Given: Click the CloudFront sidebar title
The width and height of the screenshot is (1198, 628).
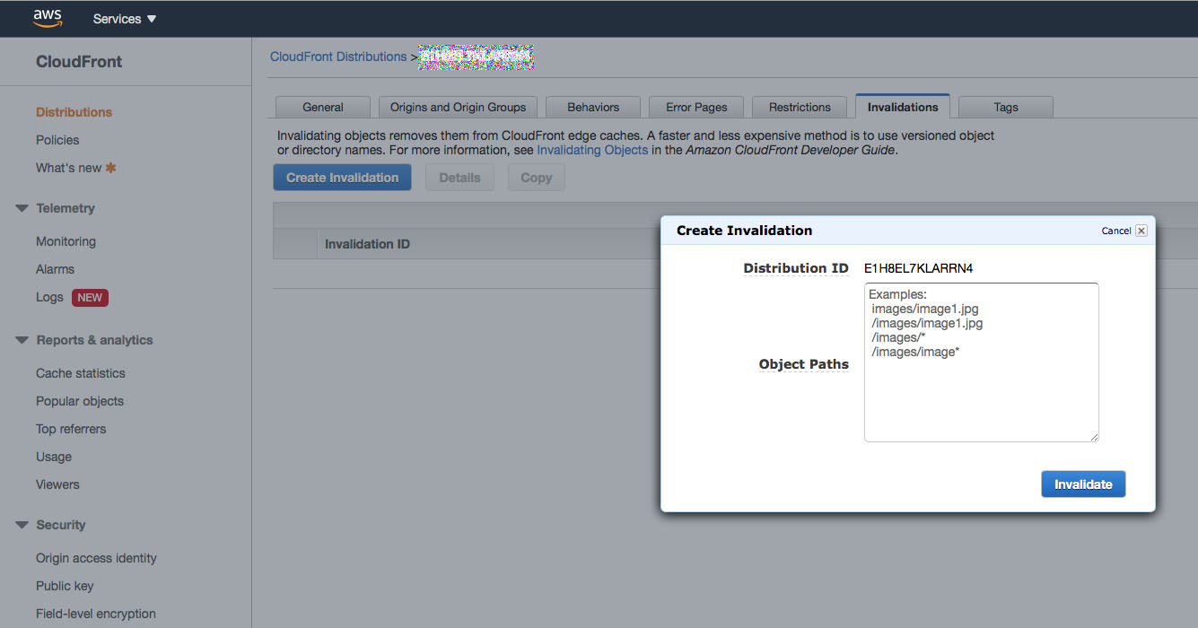Looking at the screenshot, I should [x=79, y=62].
